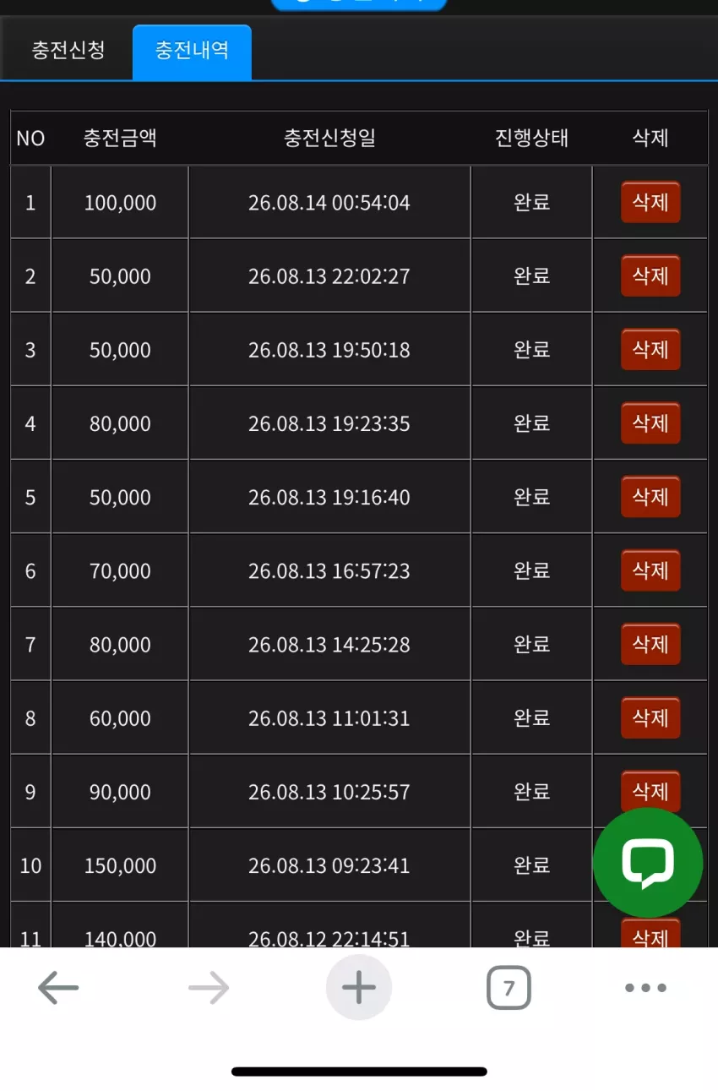Open the green live chat bubble
Image resolution: width=718 pixels, height=1091 pixels.
[x=648, y=863]
